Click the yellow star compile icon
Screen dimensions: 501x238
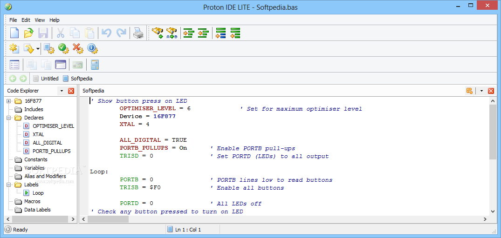pos(14,48)
